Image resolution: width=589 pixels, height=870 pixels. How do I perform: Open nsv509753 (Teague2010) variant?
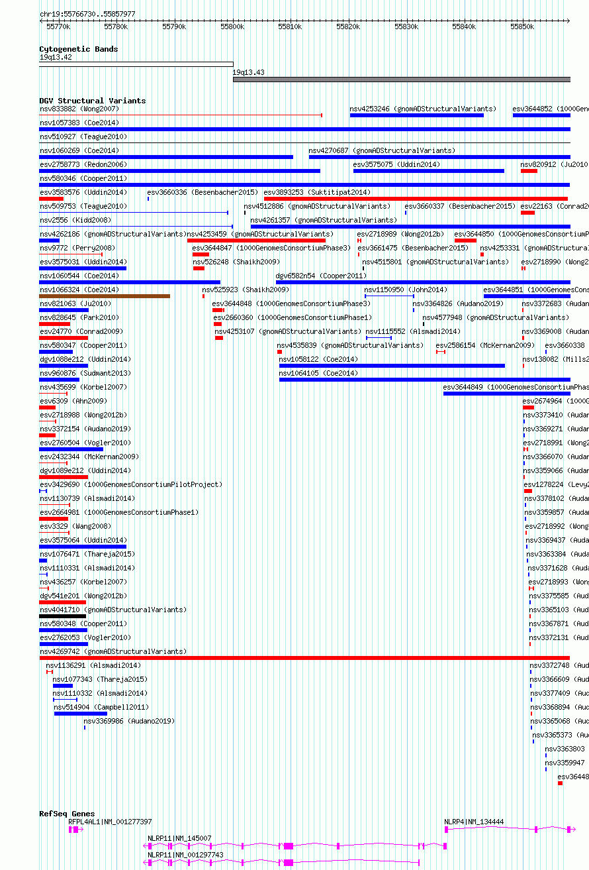83,206
